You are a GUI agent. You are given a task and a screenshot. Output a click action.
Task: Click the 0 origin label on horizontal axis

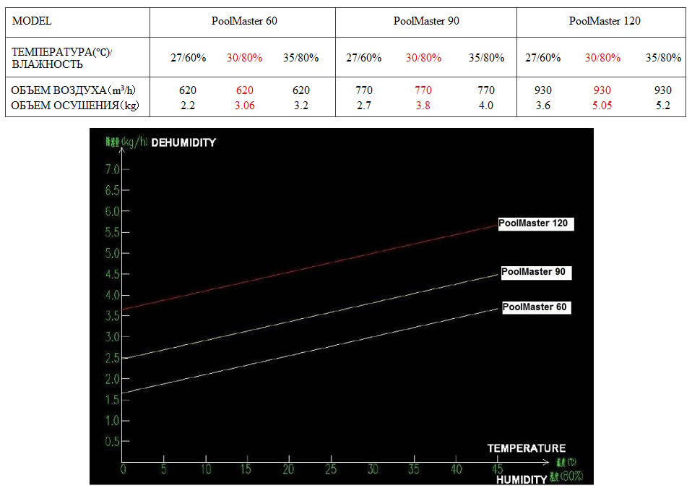coord(123,469)
